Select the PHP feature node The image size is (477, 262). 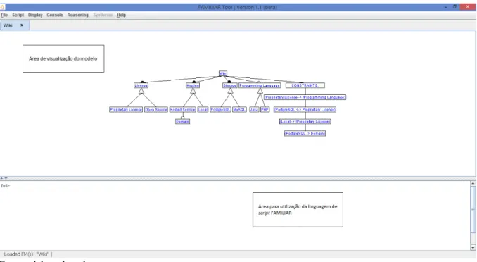265,109
